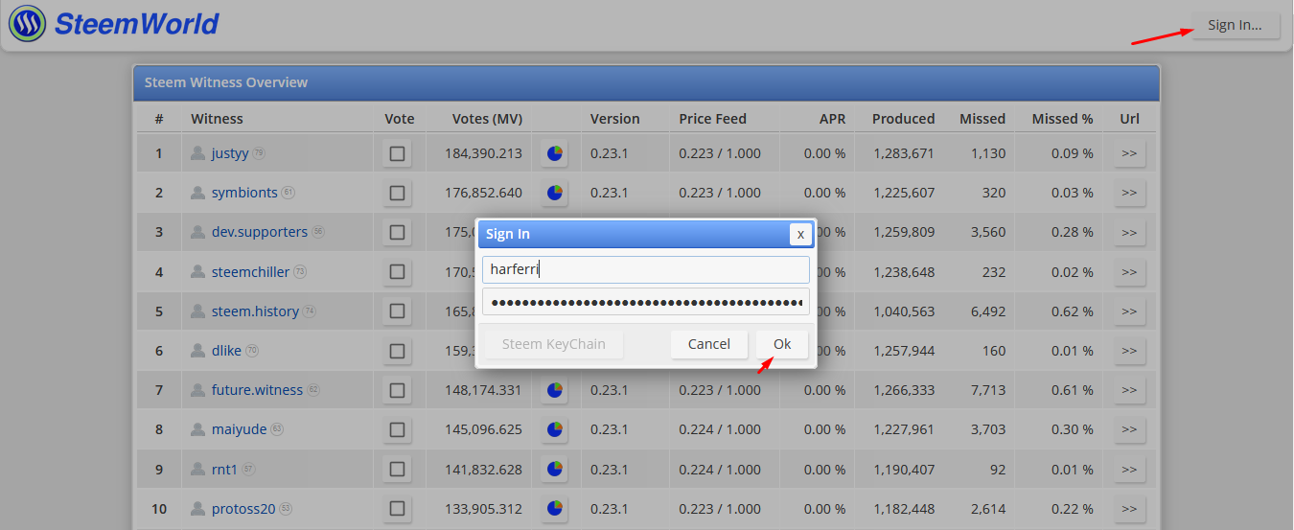Image resolution: width=1294 pixels, height=530 pixels.
Task: Open the steem.history witness profile link
Action: [256, 311]
